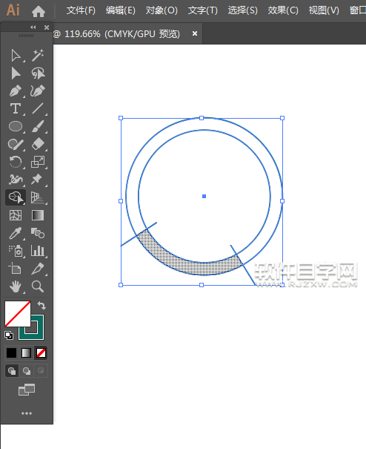Close the tools panel
The height and width of the screenshot is (449, 366).
[x=47, y=27]
